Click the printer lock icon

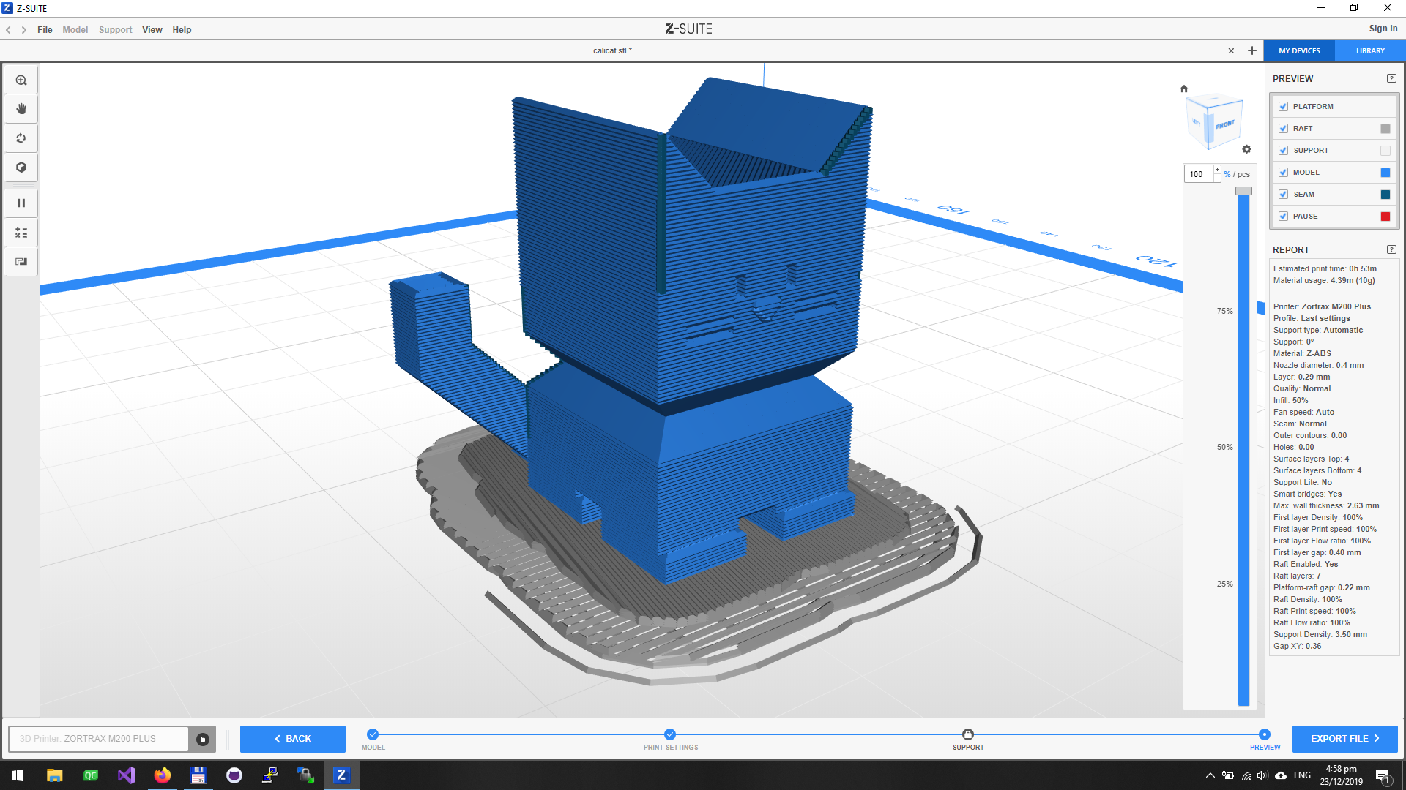[203, 739]
